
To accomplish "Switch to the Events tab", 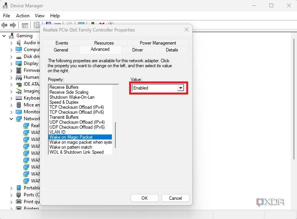I will tap(62, 43).
